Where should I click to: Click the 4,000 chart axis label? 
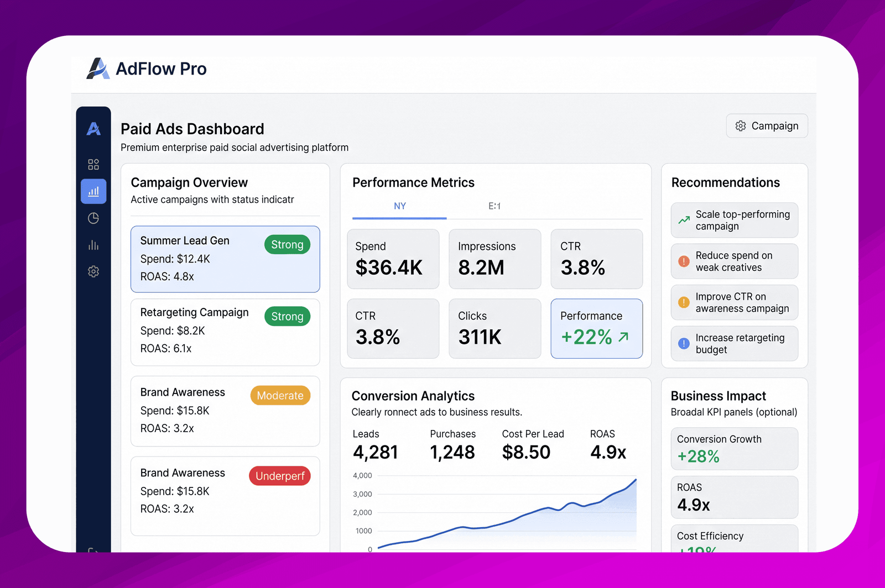tap(362, 475)
